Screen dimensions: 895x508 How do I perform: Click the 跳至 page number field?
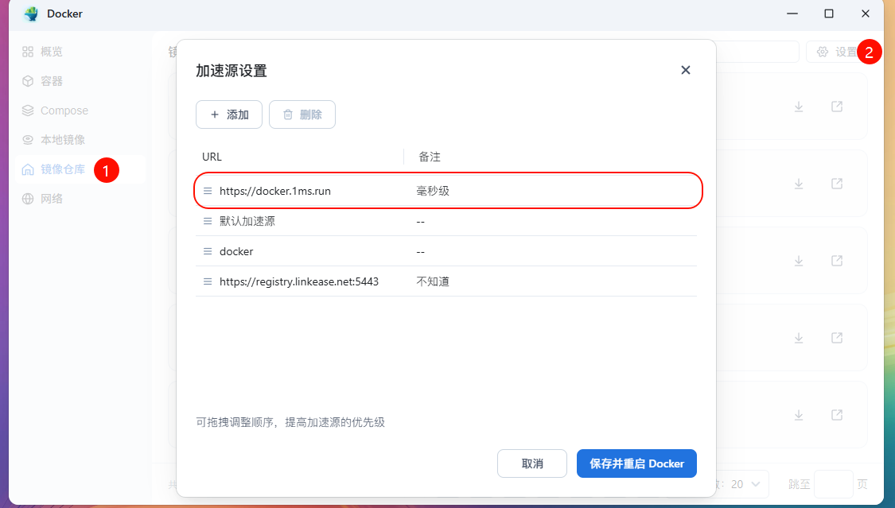[834, 484]
